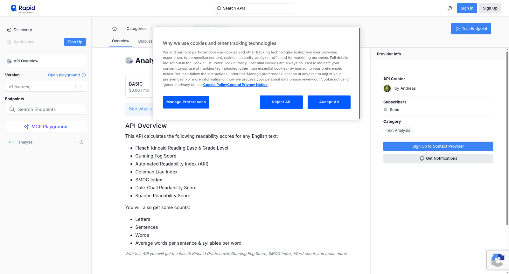509x274 pixels.
Task: Click the home breadcrumb icon
Action: click(115, 29)
